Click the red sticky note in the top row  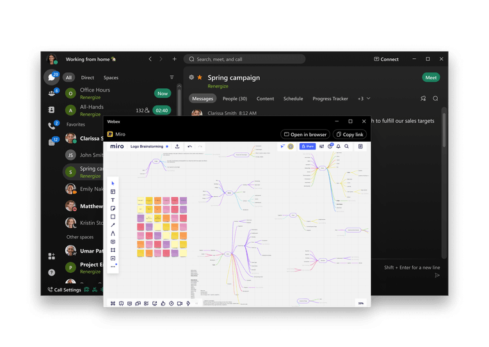tap(175, 200)
